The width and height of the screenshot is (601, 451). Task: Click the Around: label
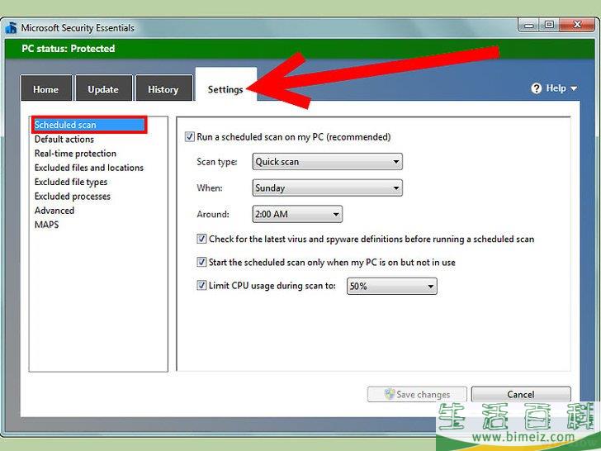point(213,214)
